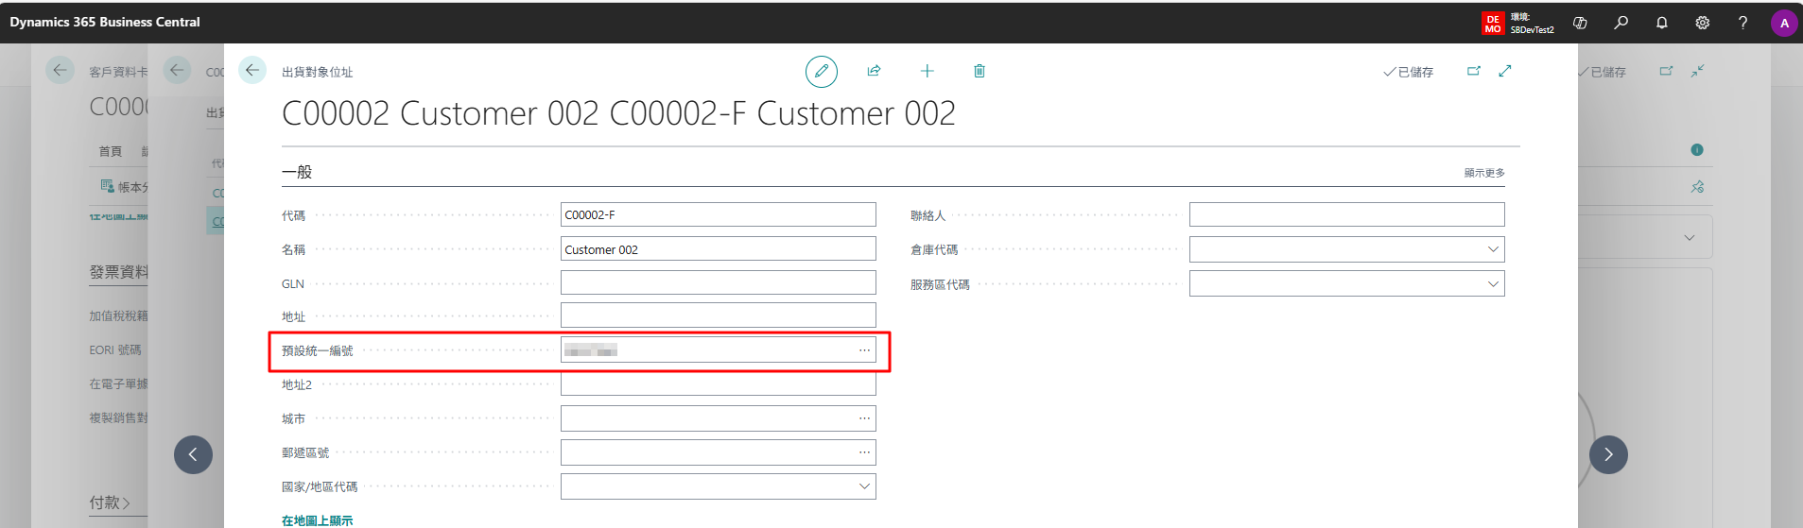Go to next record arrow button
This screenshot has height=528, width=1803.
[x=1608, y=454]
